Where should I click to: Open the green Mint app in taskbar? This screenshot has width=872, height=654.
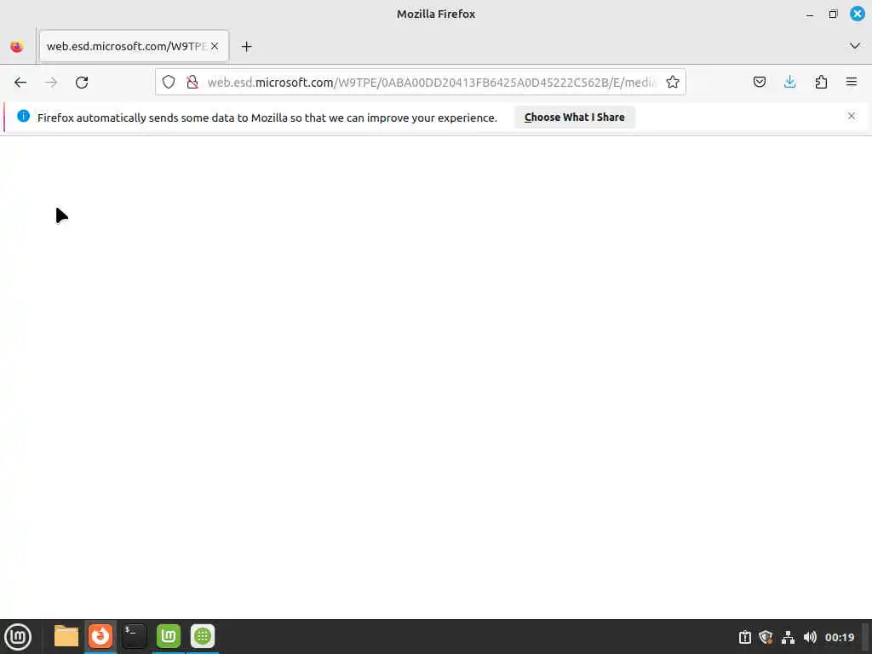pos(169,636)
